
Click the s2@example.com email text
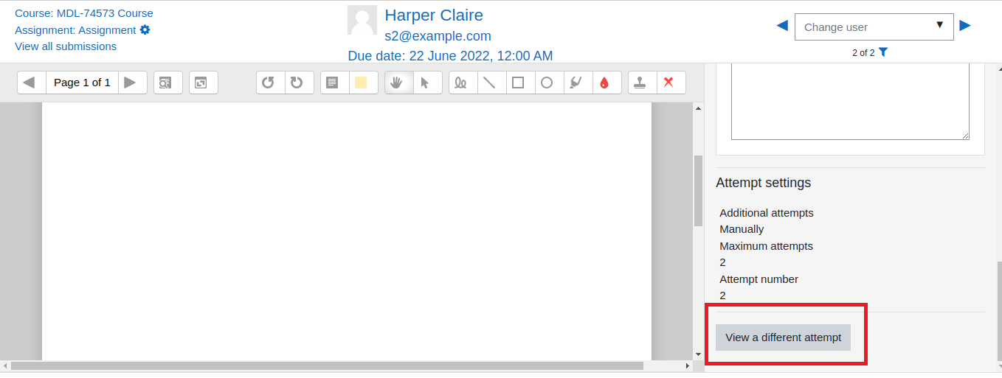point(438,36)
